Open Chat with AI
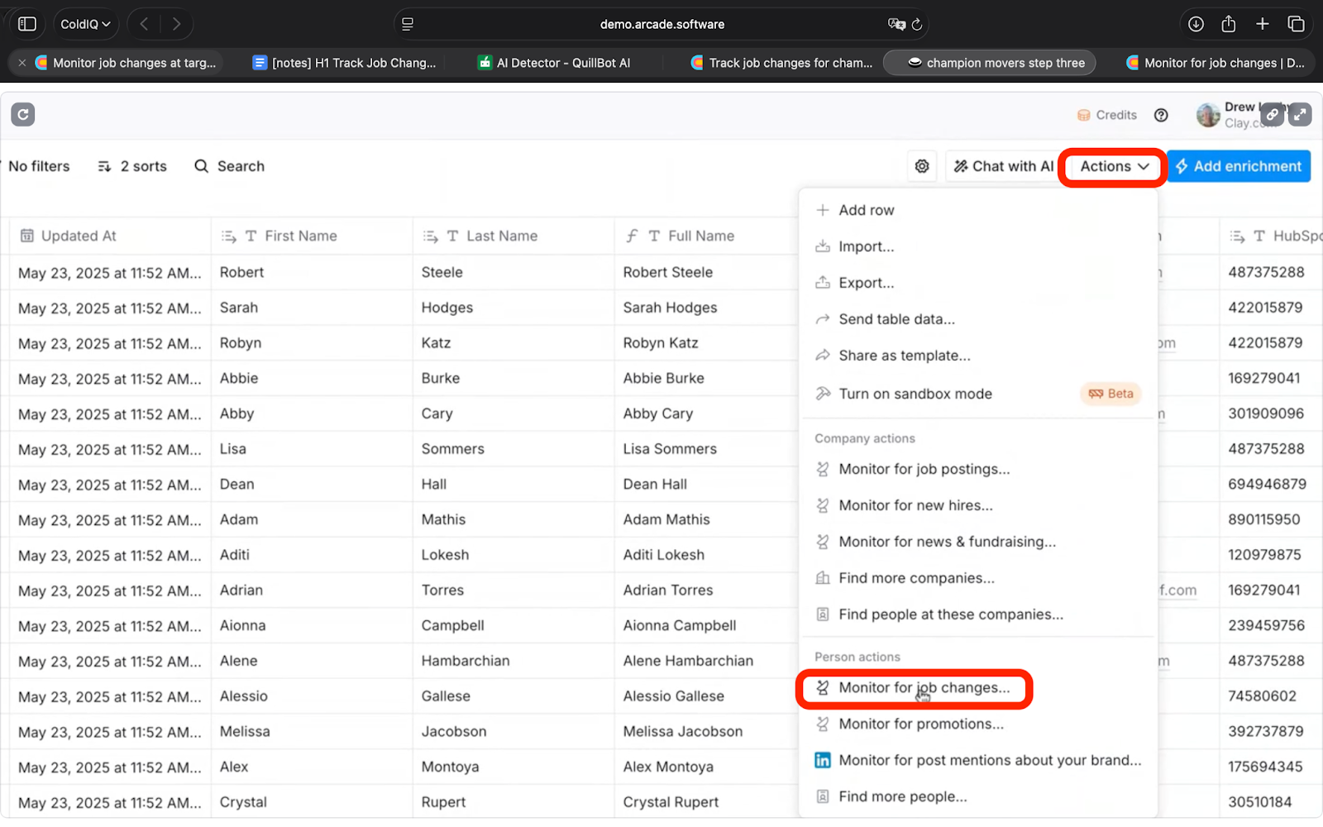1323x827 pixels. click(1003, 166)
